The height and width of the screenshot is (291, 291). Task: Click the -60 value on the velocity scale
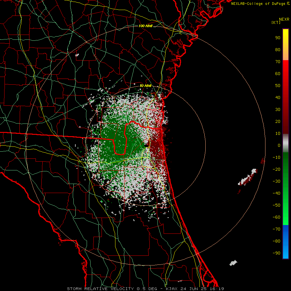click(x=276, y=217)
